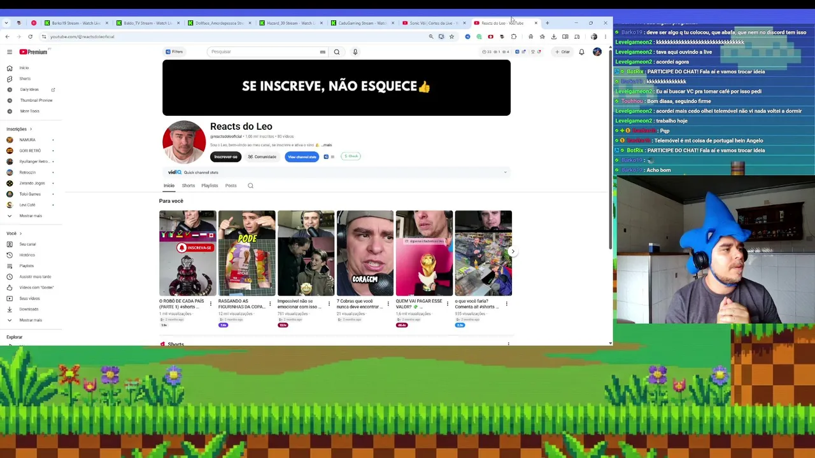Open Vídeos com "Gostei" list

pyautogui.click(x=36, y=288)
